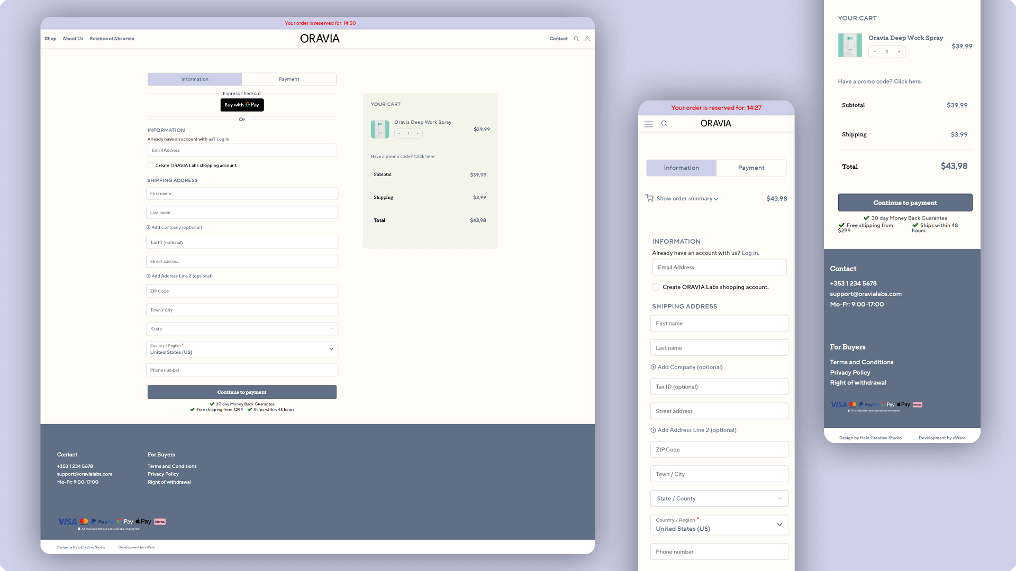Click Buy with G Pay button
The image size is (1016, 571).
(x=242, y=105)
